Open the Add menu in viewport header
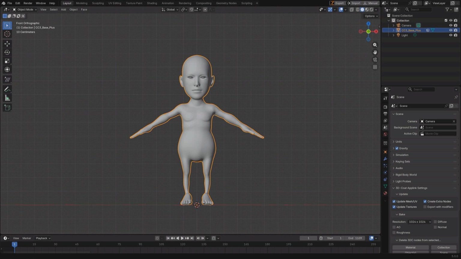 [64, 10]
